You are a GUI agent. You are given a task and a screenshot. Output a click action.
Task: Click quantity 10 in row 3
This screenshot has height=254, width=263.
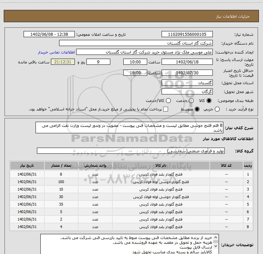pyautogui.click(x=61, y=189)
